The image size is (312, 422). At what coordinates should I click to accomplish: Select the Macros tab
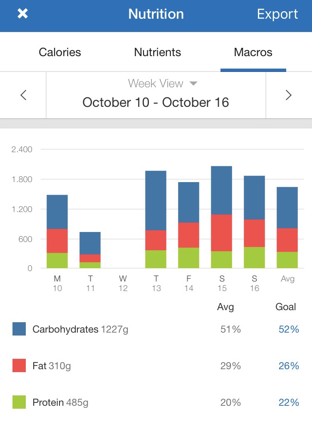253,52
